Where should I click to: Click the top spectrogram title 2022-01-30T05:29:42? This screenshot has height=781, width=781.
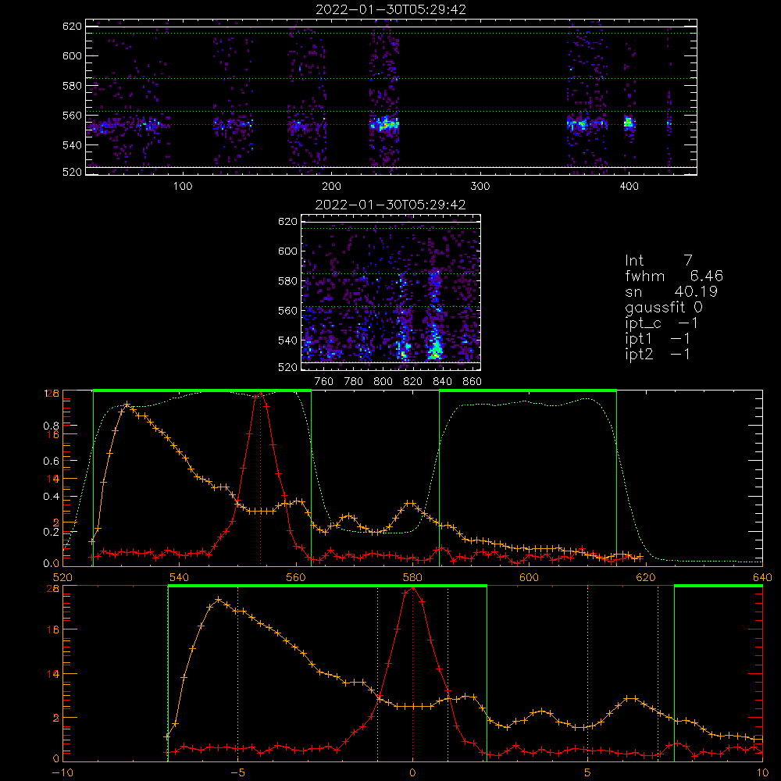click(391, 9)
